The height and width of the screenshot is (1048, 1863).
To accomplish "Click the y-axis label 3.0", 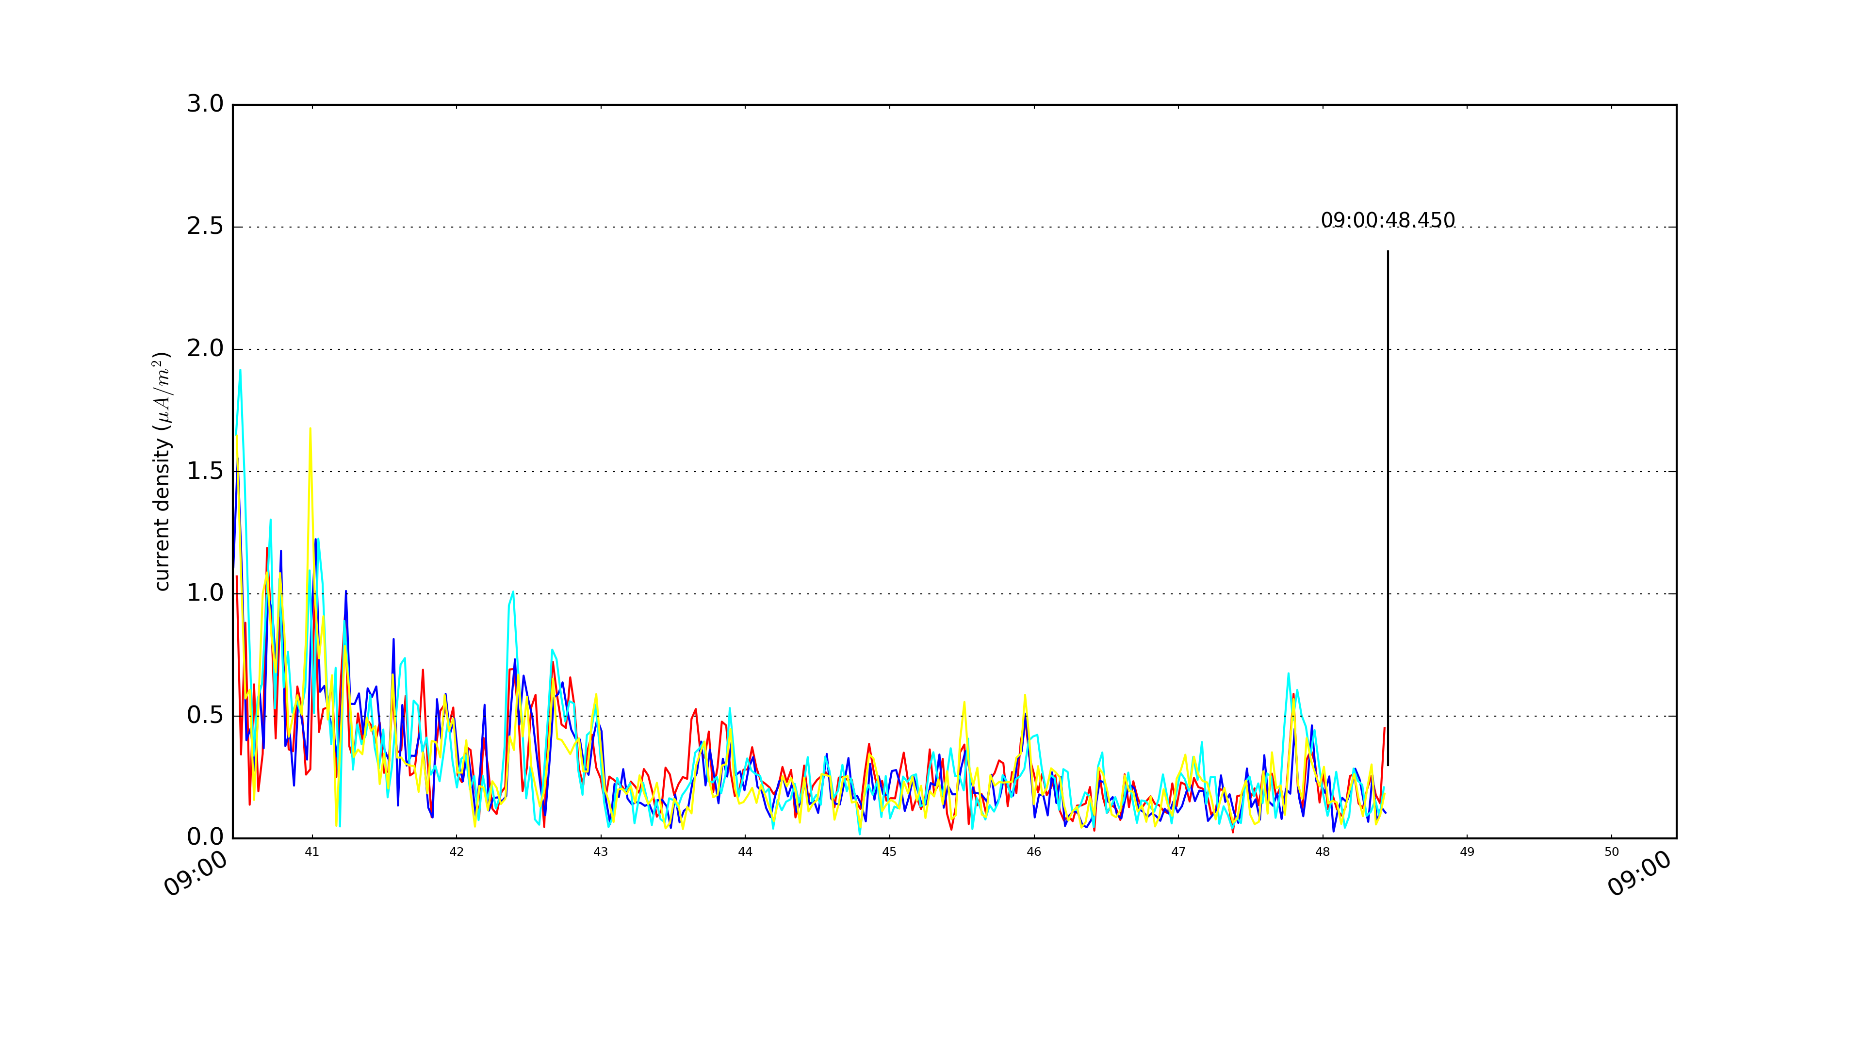I will tap(205, 104).
